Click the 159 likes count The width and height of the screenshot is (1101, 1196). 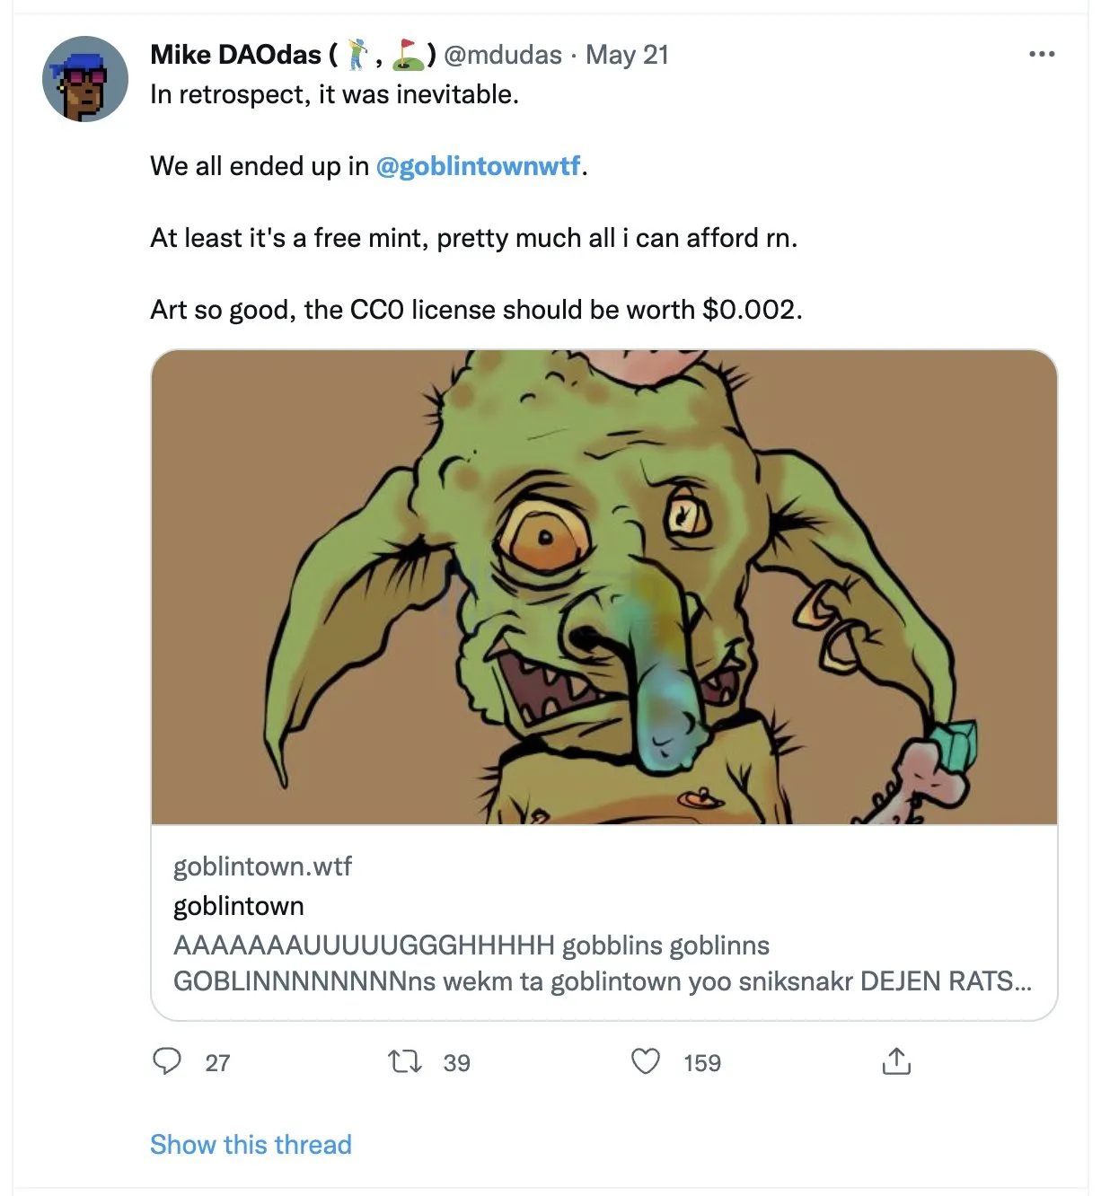pyautogui.click(x=701, y=1063)
